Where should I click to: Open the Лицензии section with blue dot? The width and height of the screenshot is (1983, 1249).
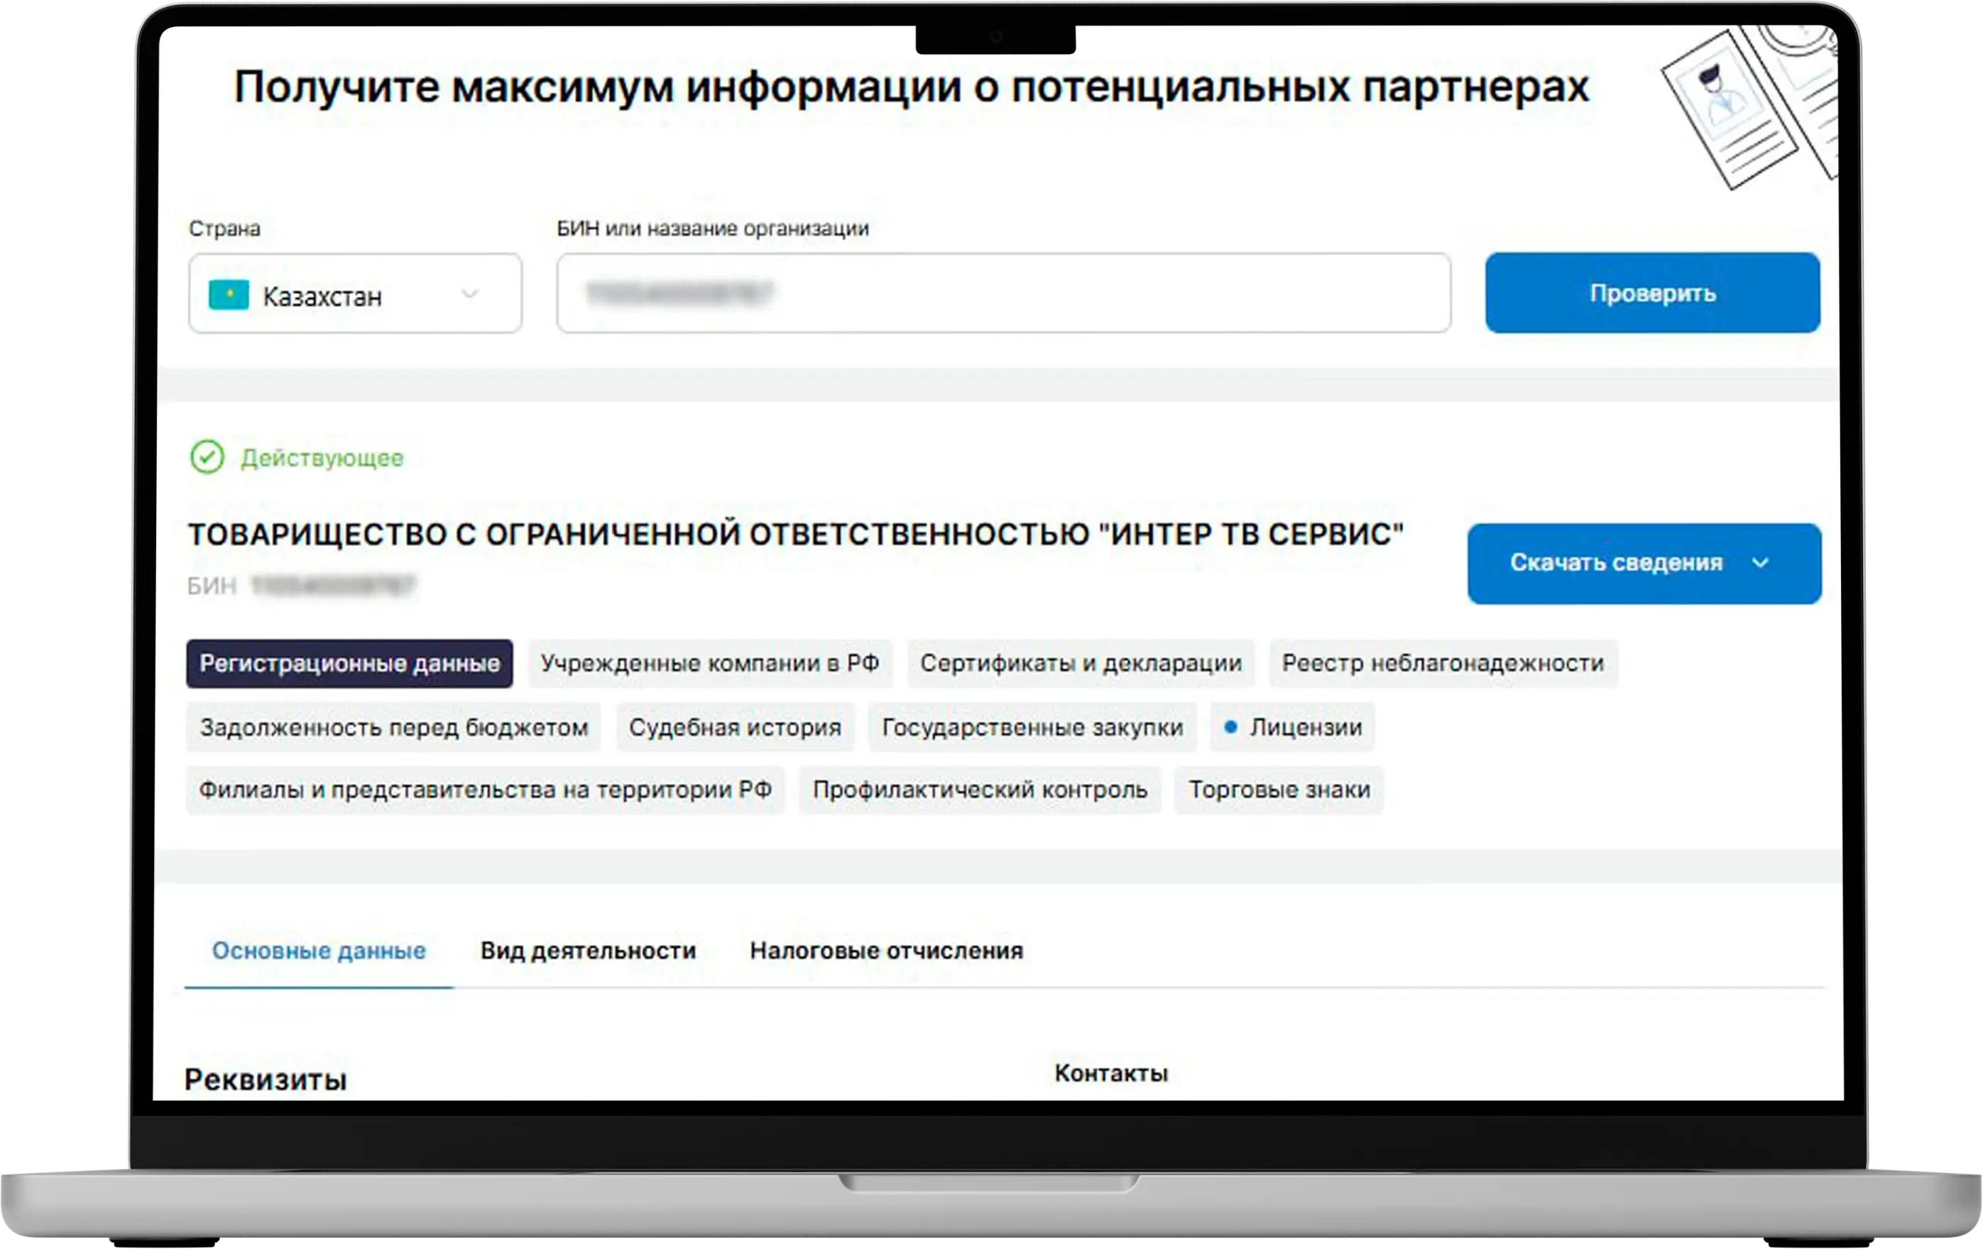point(1293,728)
